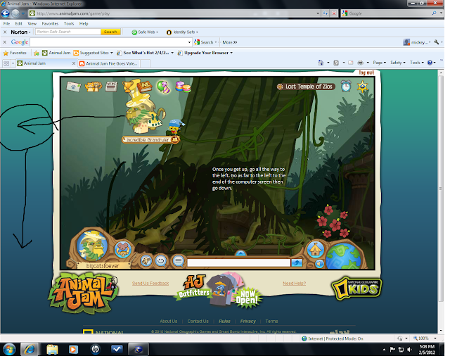Open Windows Start button

pos(9,350)
